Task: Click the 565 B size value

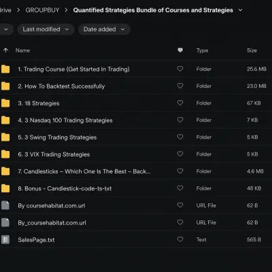Action: (254, 239)
